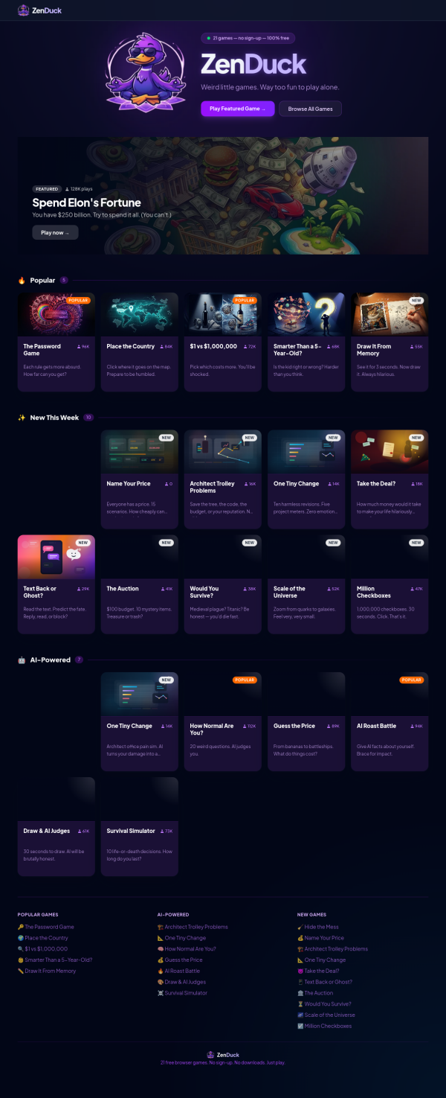
Task: Click fire emoji beside AI Roast Battle footer link
Action: click(x=161, y=971)
